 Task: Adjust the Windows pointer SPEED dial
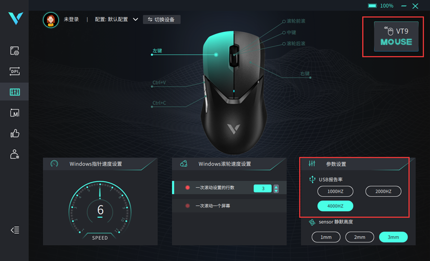tap(100, 211)
